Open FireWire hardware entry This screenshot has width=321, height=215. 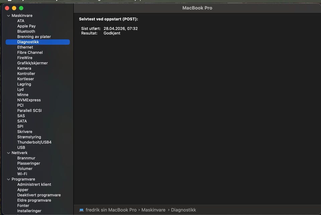25,58
